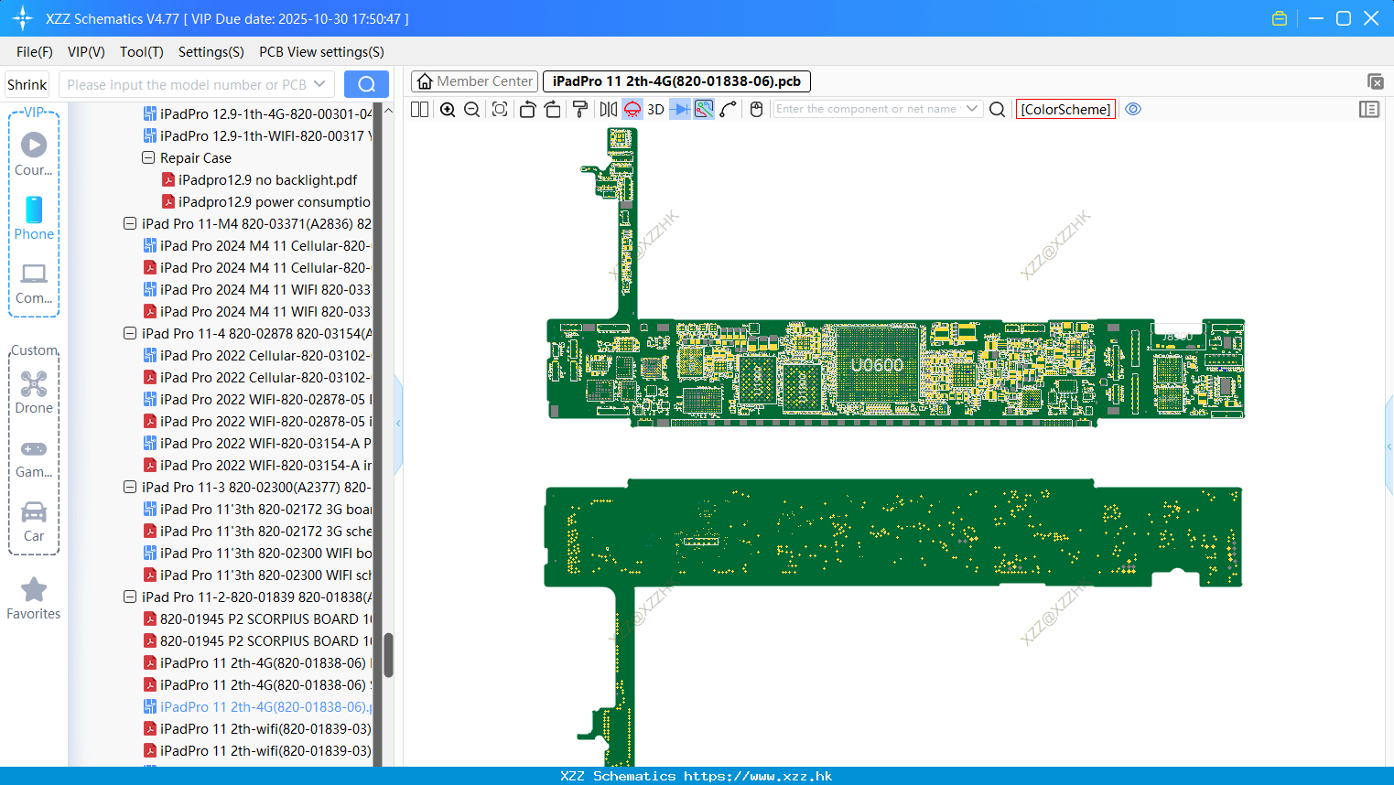Mirror flip the PCB board

click(608, 109)
